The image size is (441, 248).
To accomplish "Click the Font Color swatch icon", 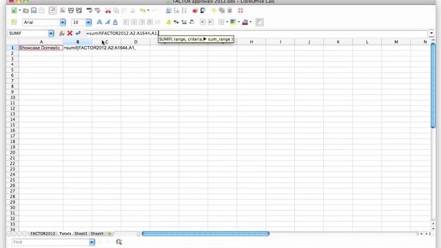I will tap(245, 22).
